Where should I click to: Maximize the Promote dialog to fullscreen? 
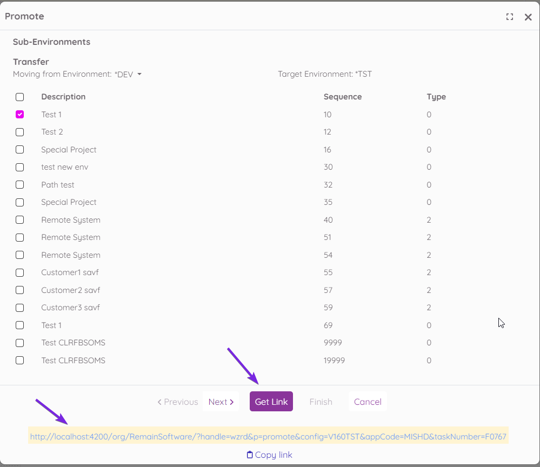coord(509,17)
